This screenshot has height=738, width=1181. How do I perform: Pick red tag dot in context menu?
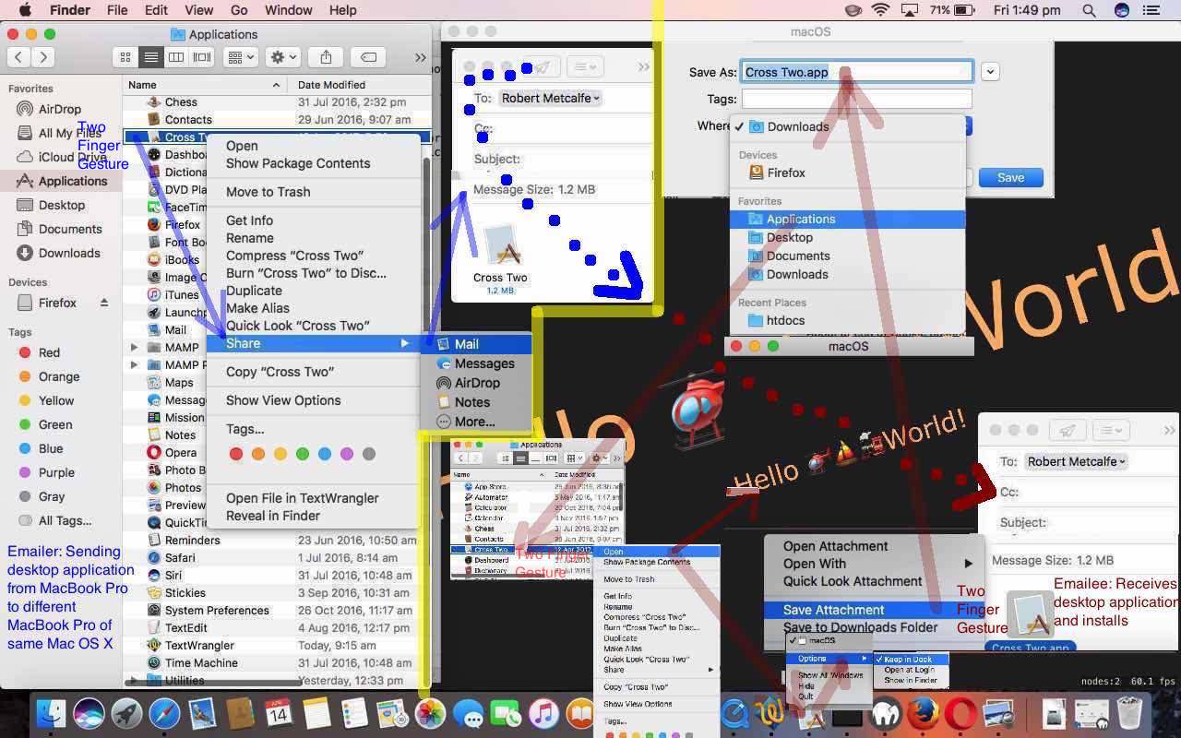click(x=235, y=454)
